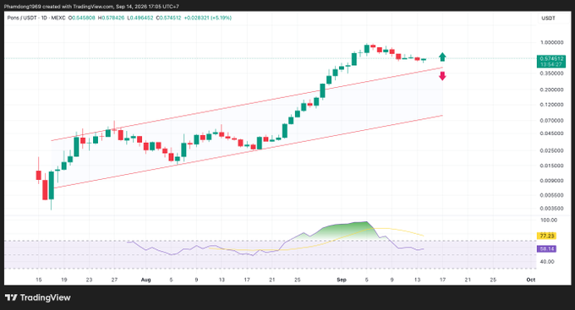Click the lower red channel trendline
Image resolution: width=575 pixels, height=310 pixels.
249,152
